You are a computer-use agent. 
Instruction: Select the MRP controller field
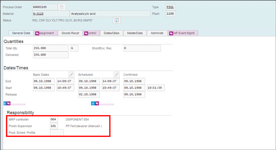tap(54, 119)
